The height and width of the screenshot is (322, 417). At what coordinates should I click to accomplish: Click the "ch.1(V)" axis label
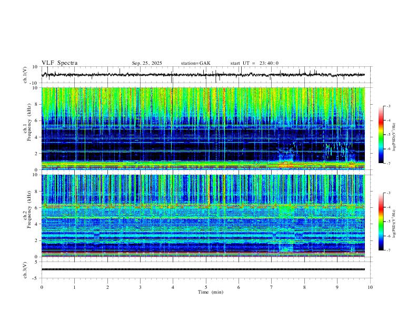[25, 75]
